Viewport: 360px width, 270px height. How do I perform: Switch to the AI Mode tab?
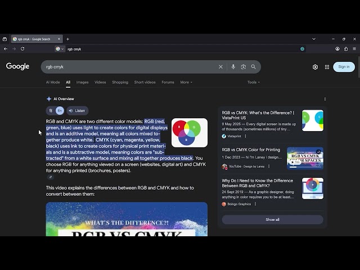pyautogui.click(x=53, y=82)
